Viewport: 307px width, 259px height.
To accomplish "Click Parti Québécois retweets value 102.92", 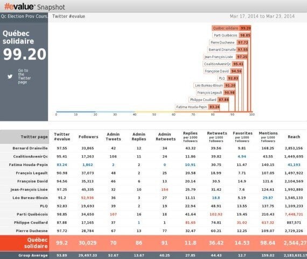I will [216, 214].
